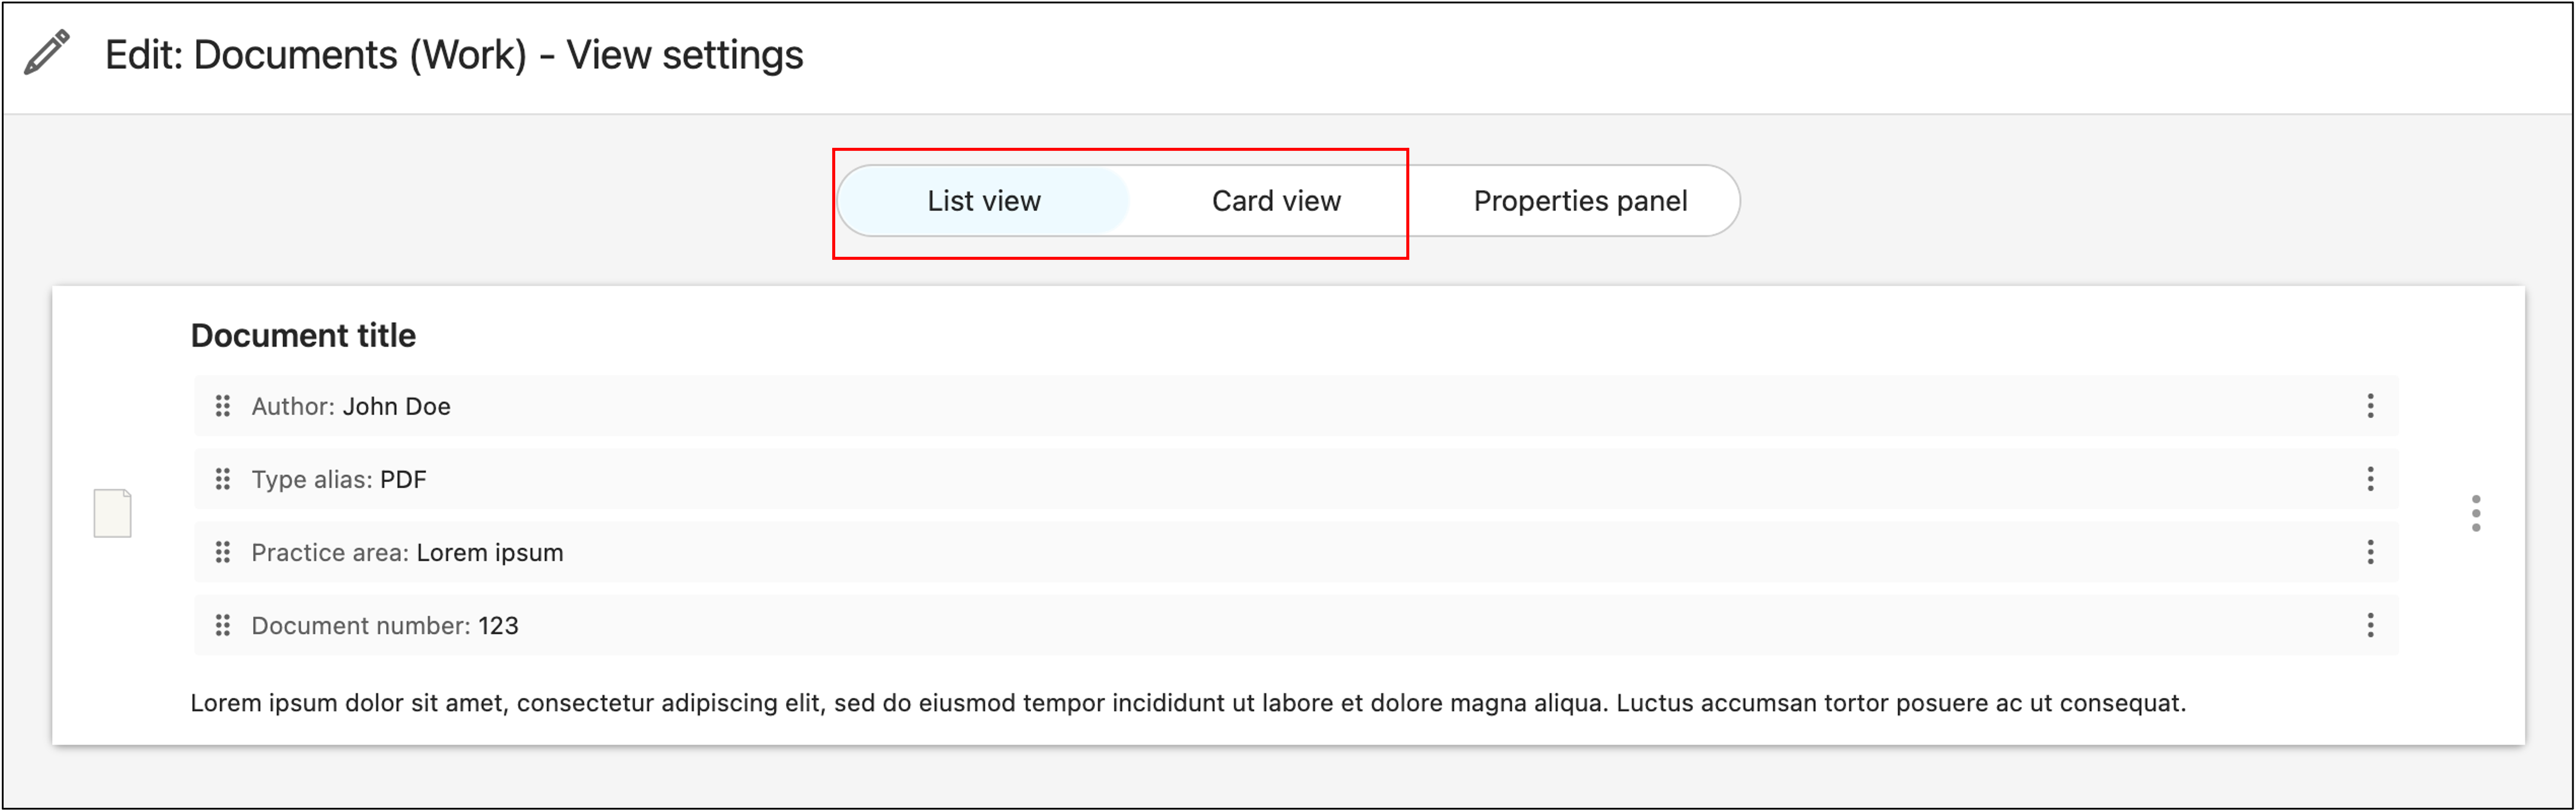Click the Type alias: PDF field

click(339, 479)
